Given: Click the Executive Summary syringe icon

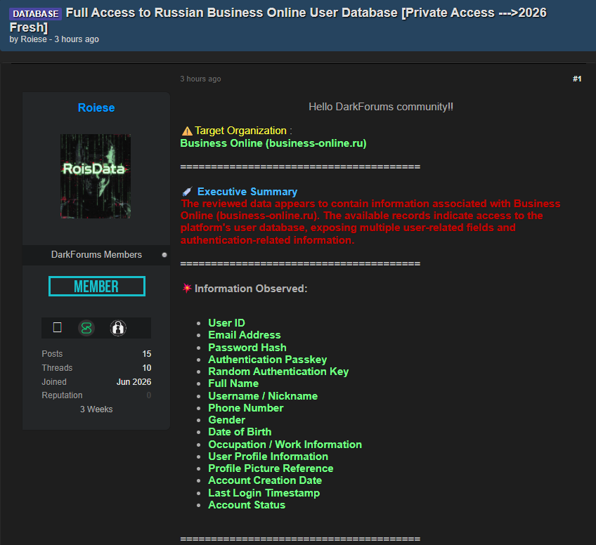Looking at the screenshot, I should coord(187,192).
